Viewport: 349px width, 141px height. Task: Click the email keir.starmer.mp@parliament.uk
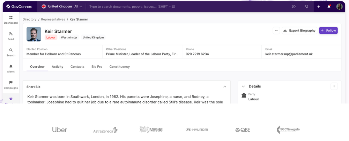pos(289,54)
